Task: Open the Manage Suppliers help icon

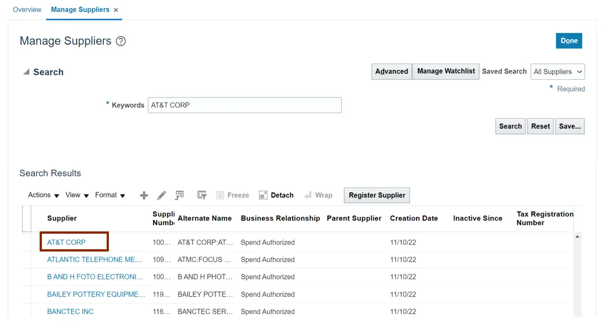Action: coord(121,41)
